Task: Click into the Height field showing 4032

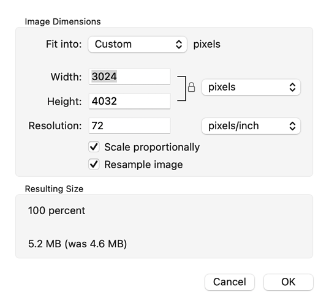Action: [x=130, y=101]
